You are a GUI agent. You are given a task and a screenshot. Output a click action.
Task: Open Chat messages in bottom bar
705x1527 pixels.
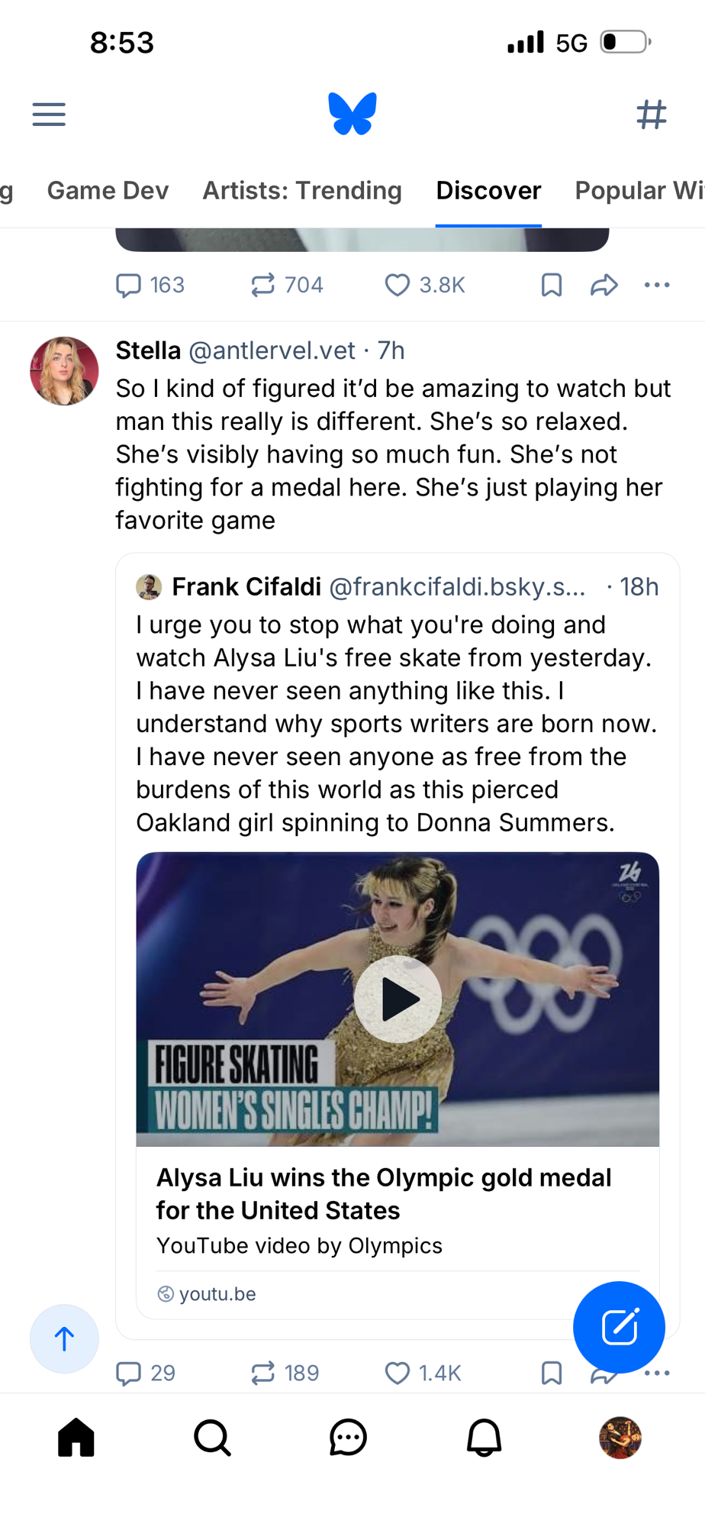point(348,1438)
